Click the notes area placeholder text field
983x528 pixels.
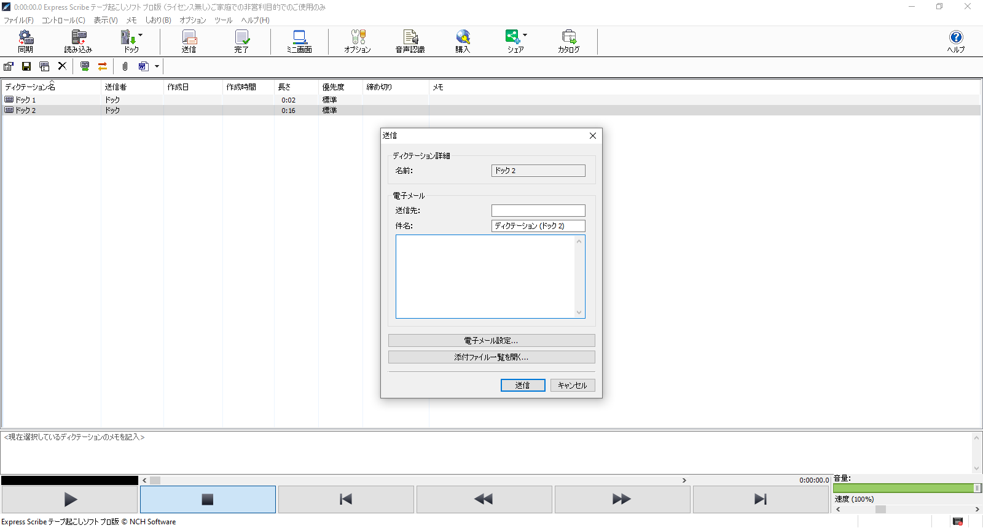(486, 452)
